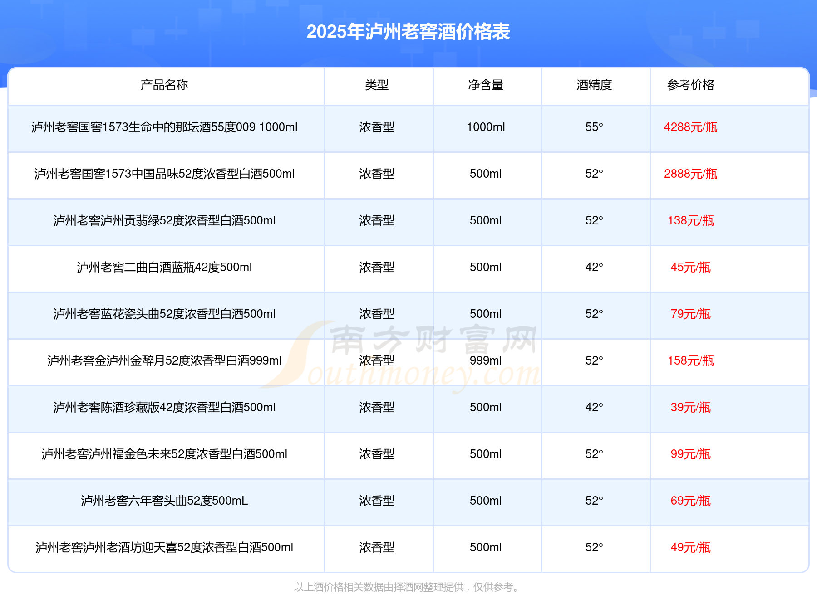Select 浓香型 in the 泸州福金色未来 row
Image resolution: width=817 pixels, height=594 pixels.
(x=377, y=454)
